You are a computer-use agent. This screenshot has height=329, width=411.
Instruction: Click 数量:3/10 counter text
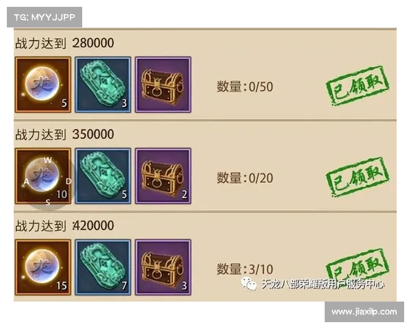tap(245, 269)
